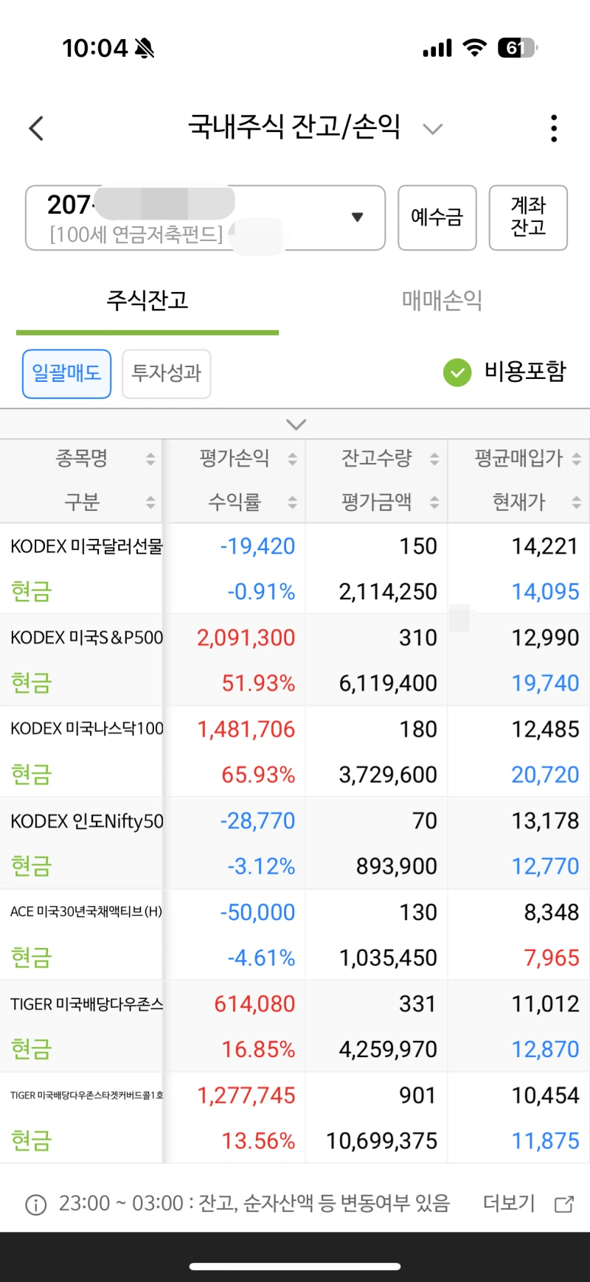
Task: Tap the battery indicator in status bar
Action: [x=518, y=48]
